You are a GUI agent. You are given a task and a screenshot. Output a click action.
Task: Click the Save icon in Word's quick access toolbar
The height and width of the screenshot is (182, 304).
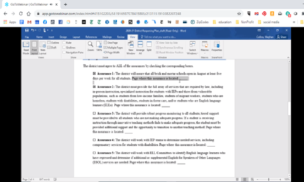[x=27, y=30]
